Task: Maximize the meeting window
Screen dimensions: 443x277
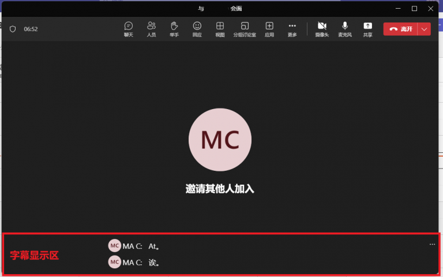Action: [x=414, y=9]
